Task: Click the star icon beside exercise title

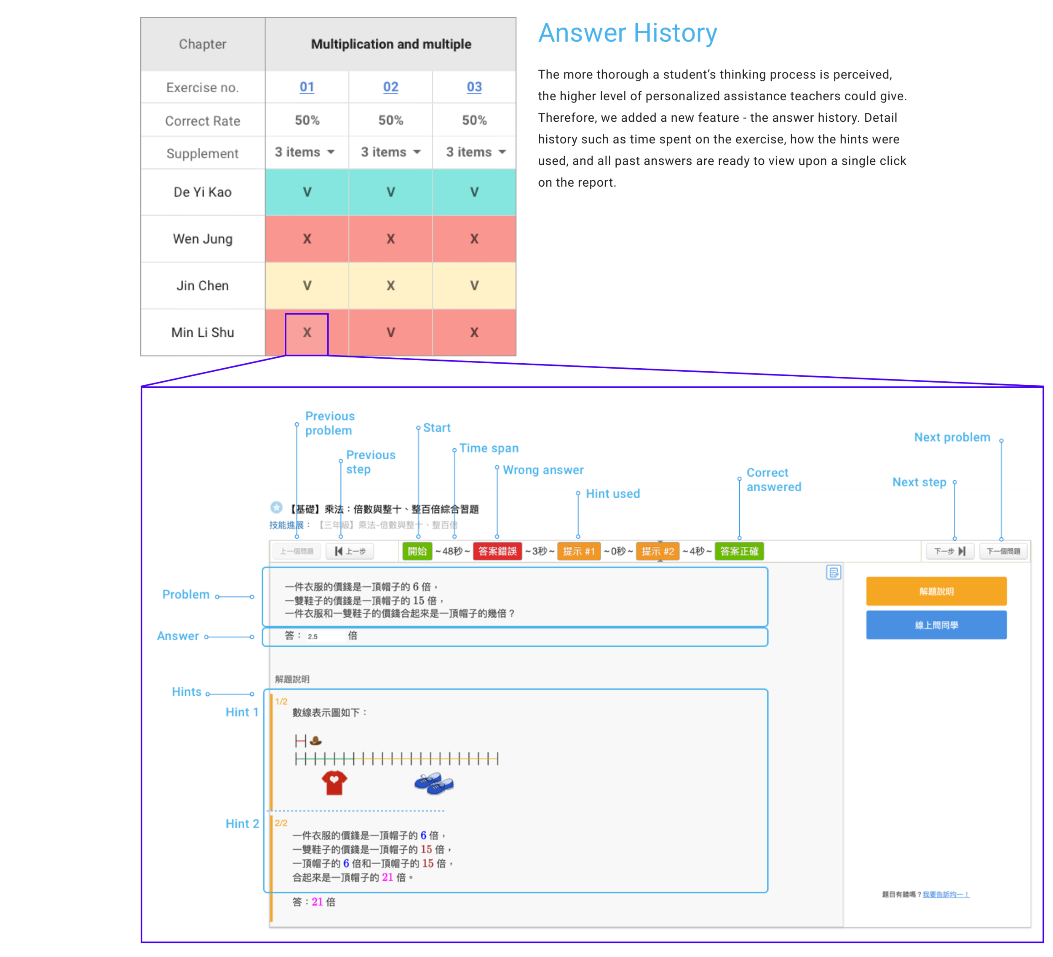Action: [x=276, y=507]
